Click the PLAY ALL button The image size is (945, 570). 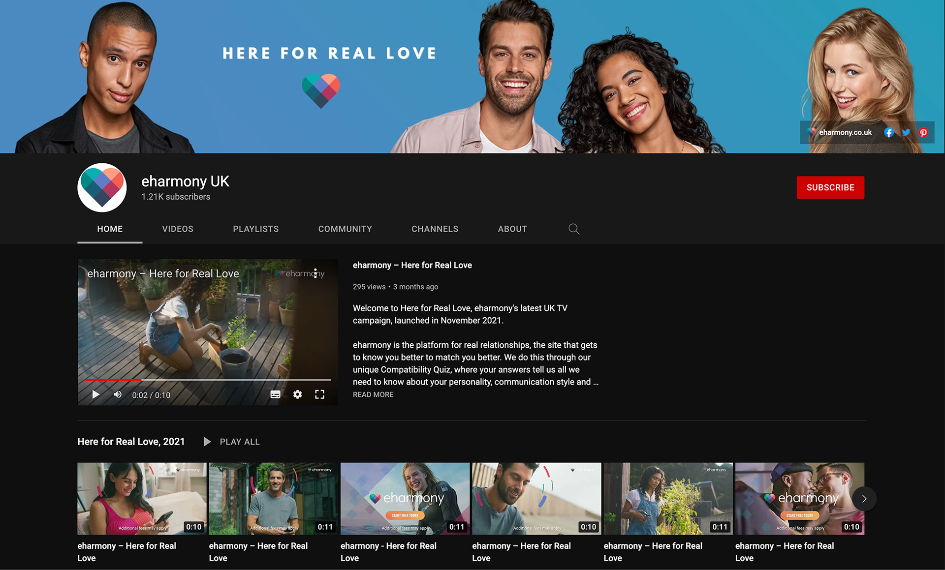[x=240, y=442]
